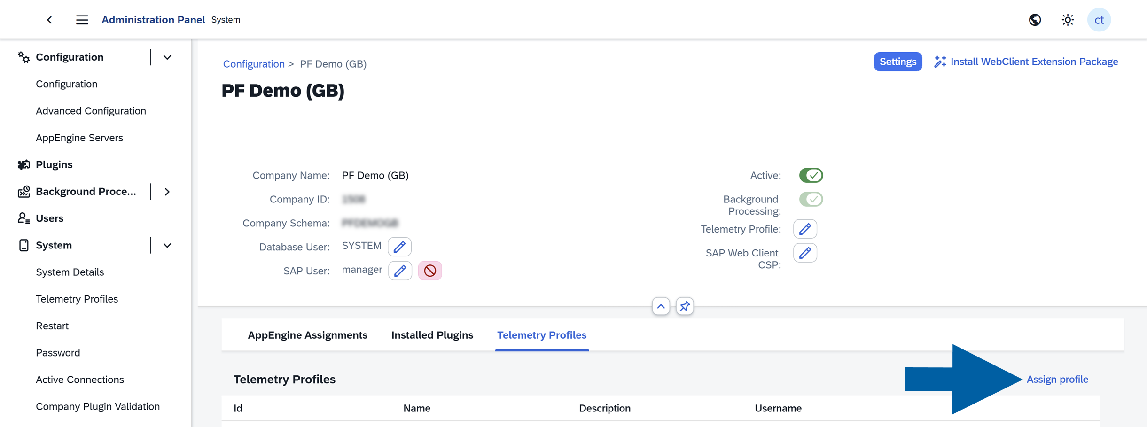Image resolution: width=1147 pixels, height=427 pixels.
Task: Click the Configuration gears icon in sidebar
Action: (x=23, y=57)
